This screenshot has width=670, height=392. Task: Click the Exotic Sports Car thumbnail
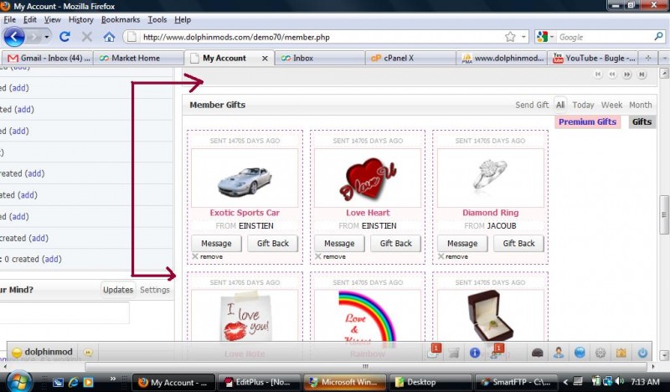[x=245, y=178]
